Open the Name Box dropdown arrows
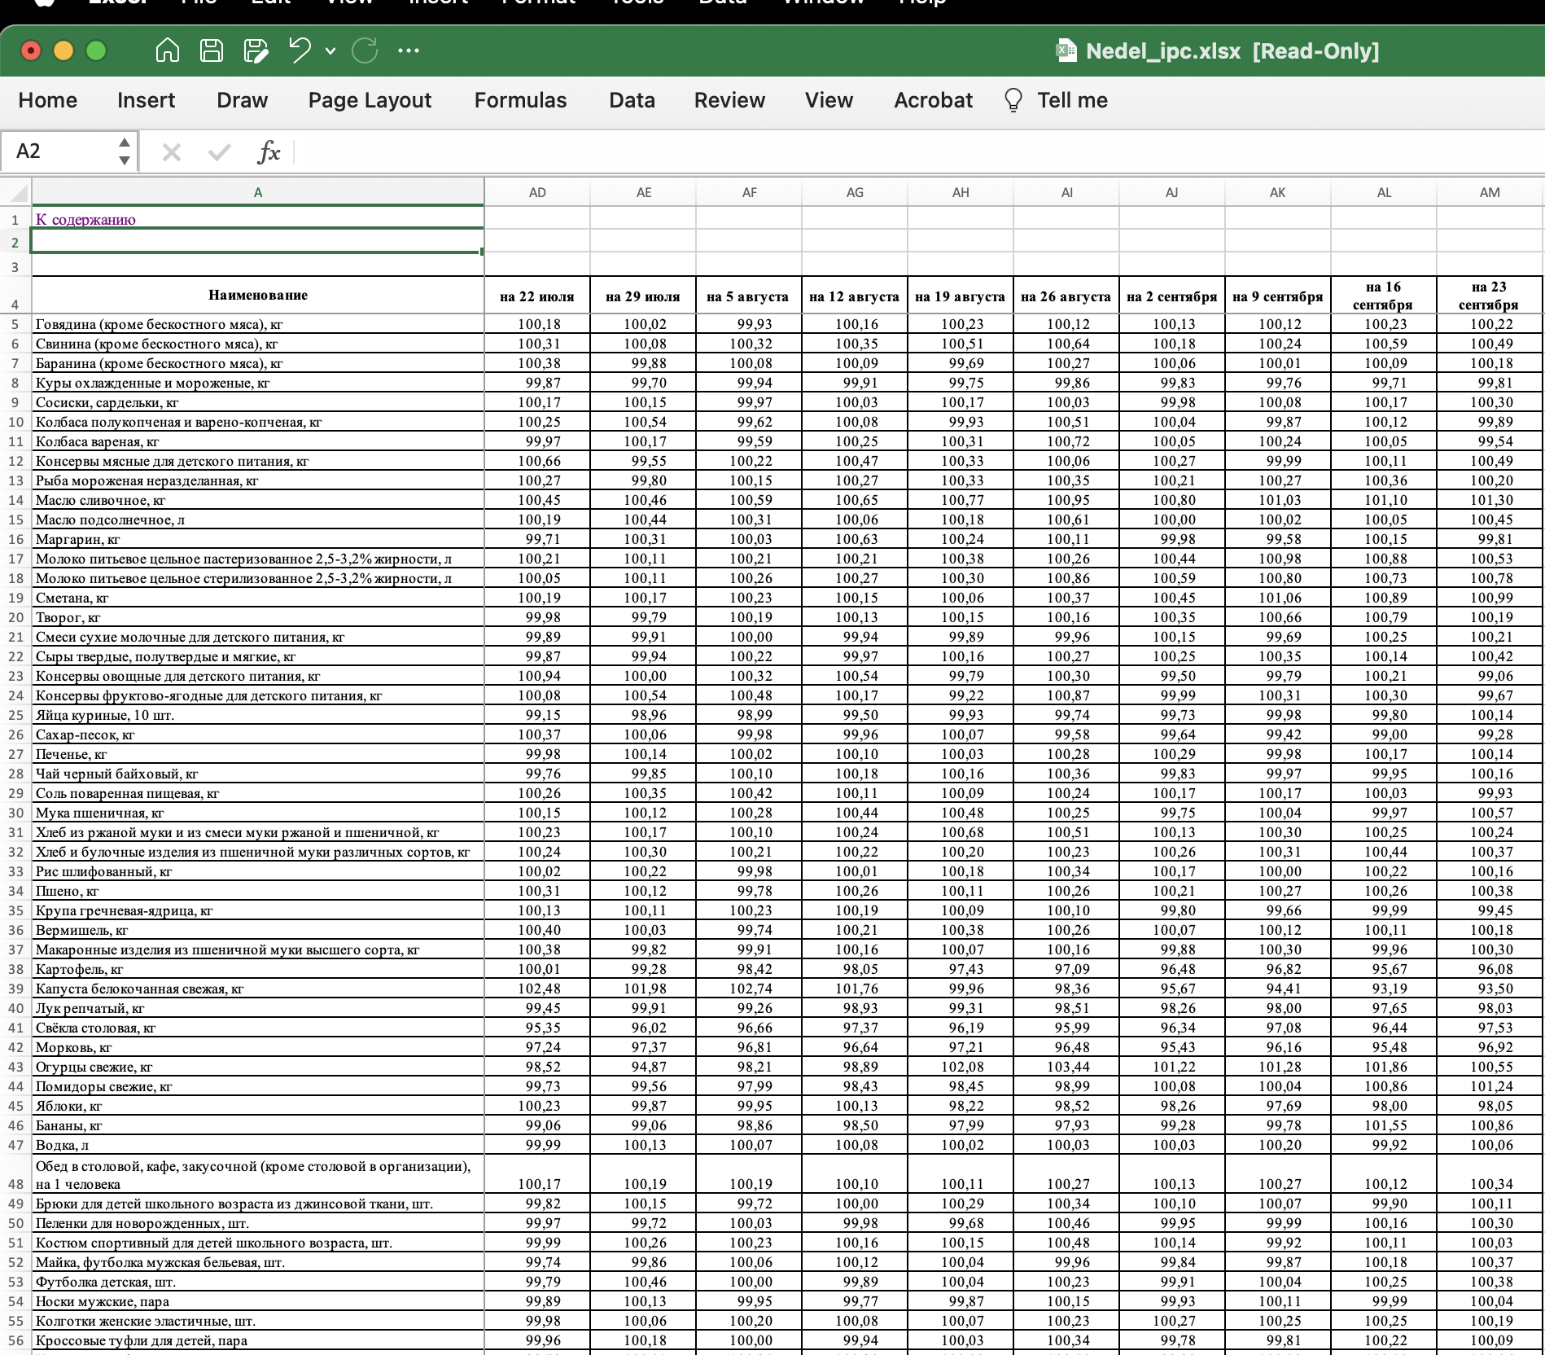1545x1355 pixels. (125, 151)
